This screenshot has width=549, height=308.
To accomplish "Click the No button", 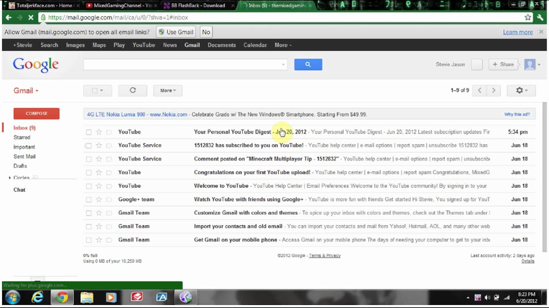I will point(206,32).
